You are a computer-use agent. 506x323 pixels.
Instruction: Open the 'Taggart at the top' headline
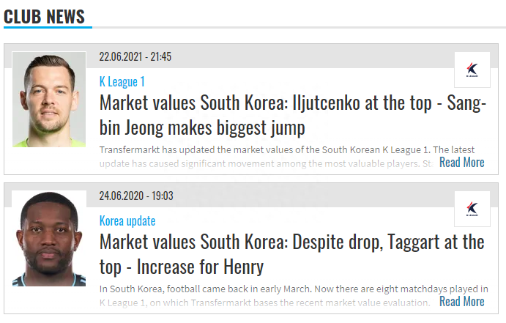pos(291,242)
